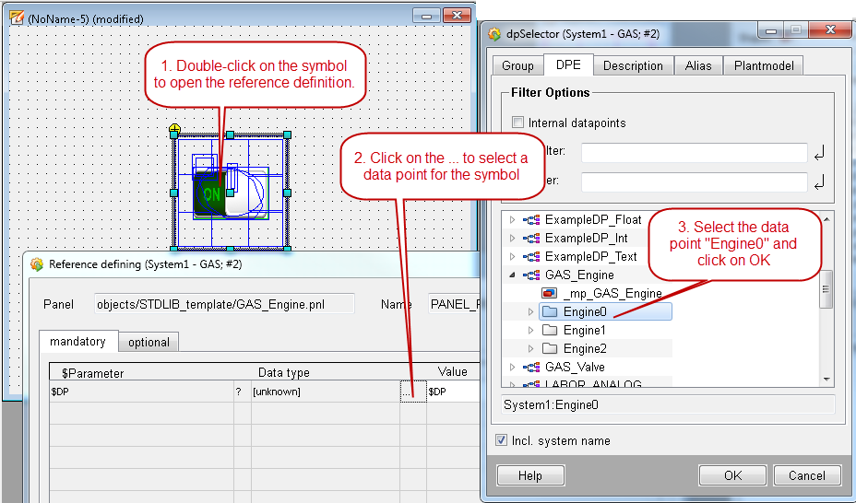Select the Engine2 folder icon
Viewport: 856px width, 503px height.
click(550, 348)
